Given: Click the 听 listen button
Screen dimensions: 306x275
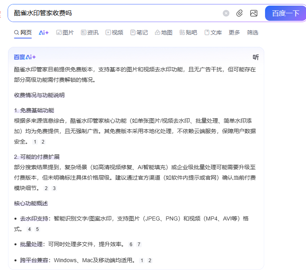Looking at the screenshot, I should pyautogui.click(x=256, y=57).
